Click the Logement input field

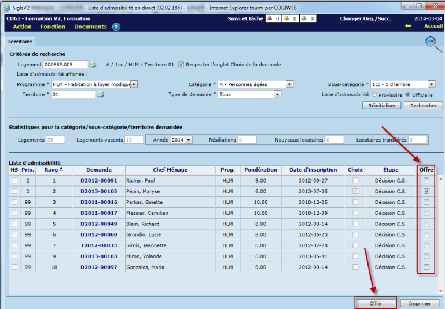tap(65, 65)
